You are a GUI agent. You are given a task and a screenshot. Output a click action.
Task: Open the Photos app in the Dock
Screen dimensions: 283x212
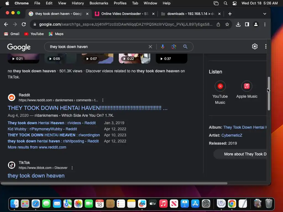pos(78,204)
